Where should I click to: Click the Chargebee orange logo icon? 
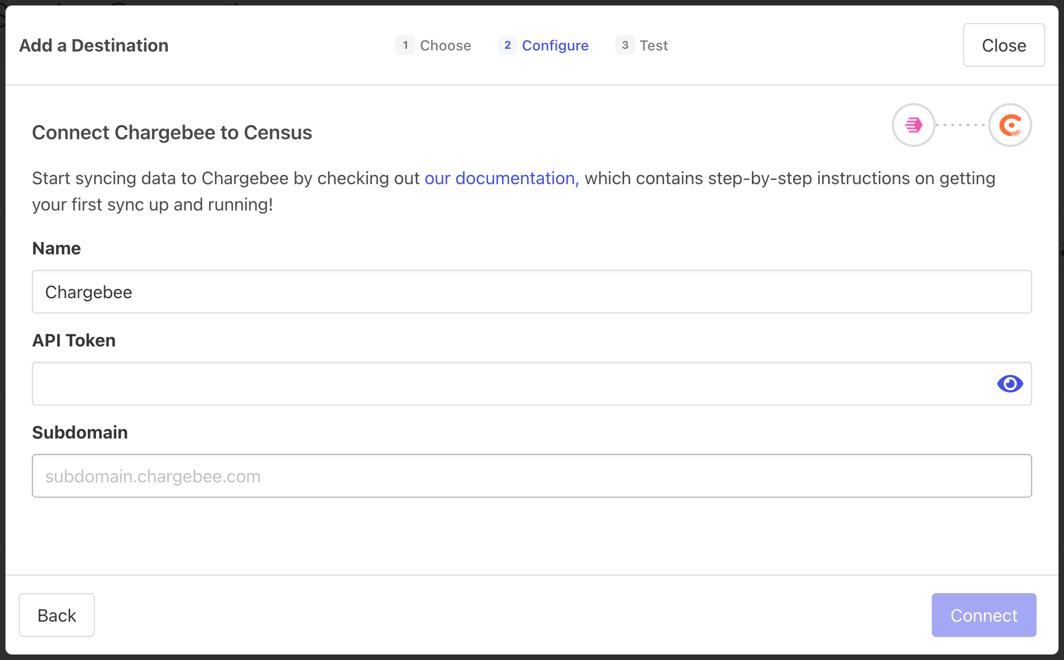[1010, 125]
